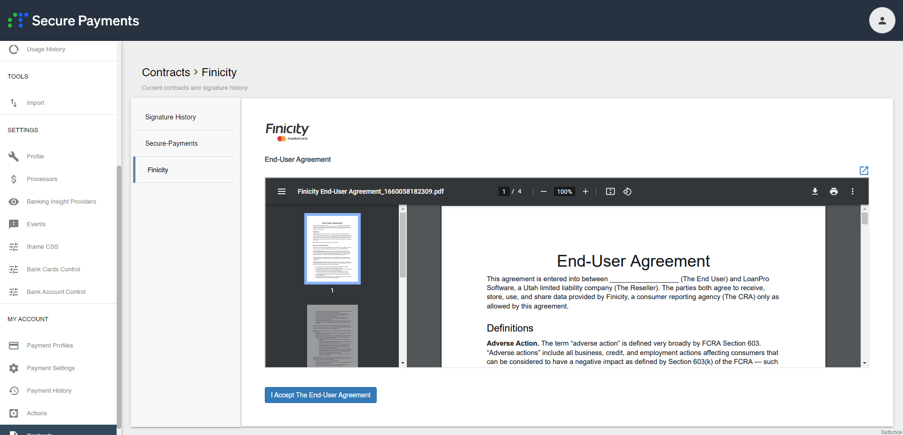Click the Payment Settings gear icon
This screenshot has height=435, width=903.
click(x=14, y=368)
